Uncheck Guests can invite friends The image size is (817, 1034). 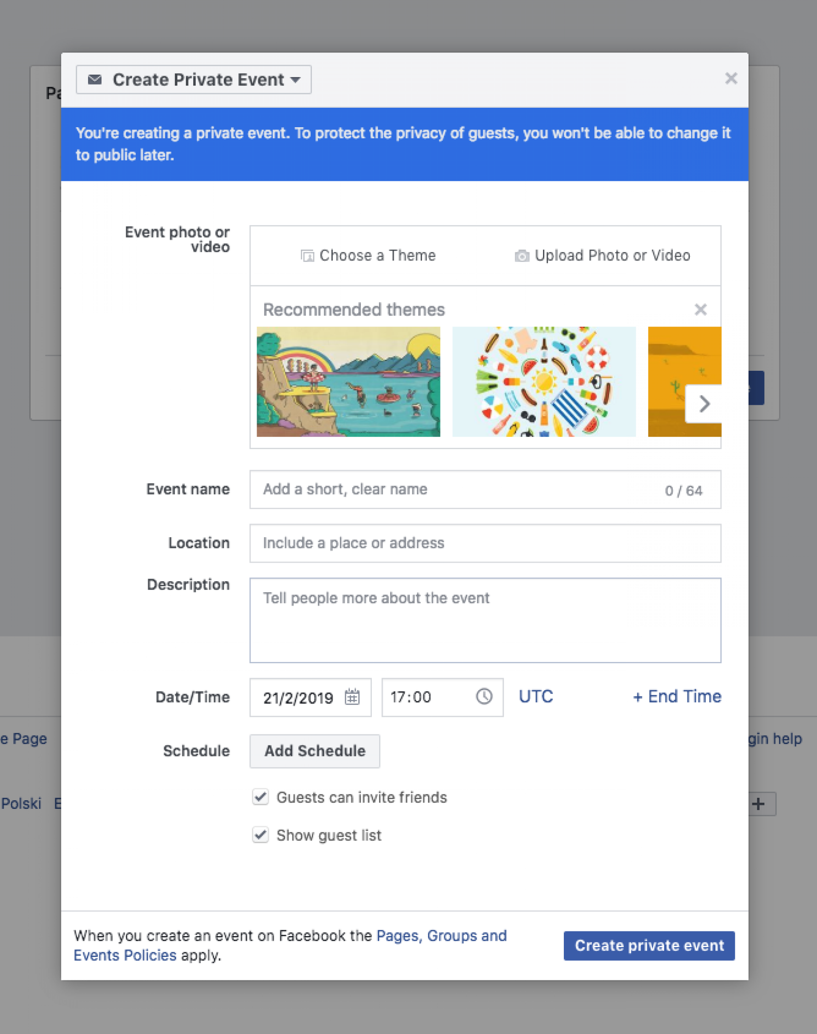click(x=260, y=797)
